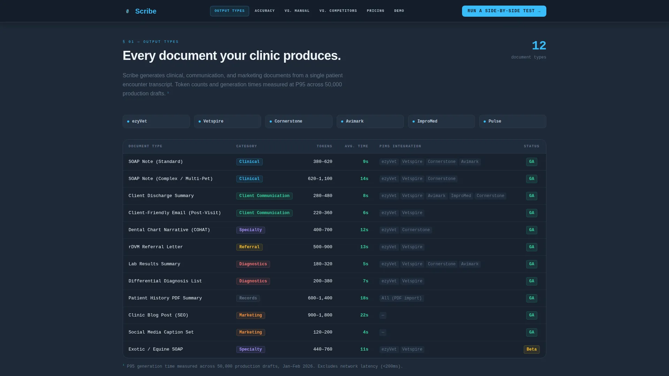Click the Status column header
This screenshot has height=376, width=669.
coord(531,147)
